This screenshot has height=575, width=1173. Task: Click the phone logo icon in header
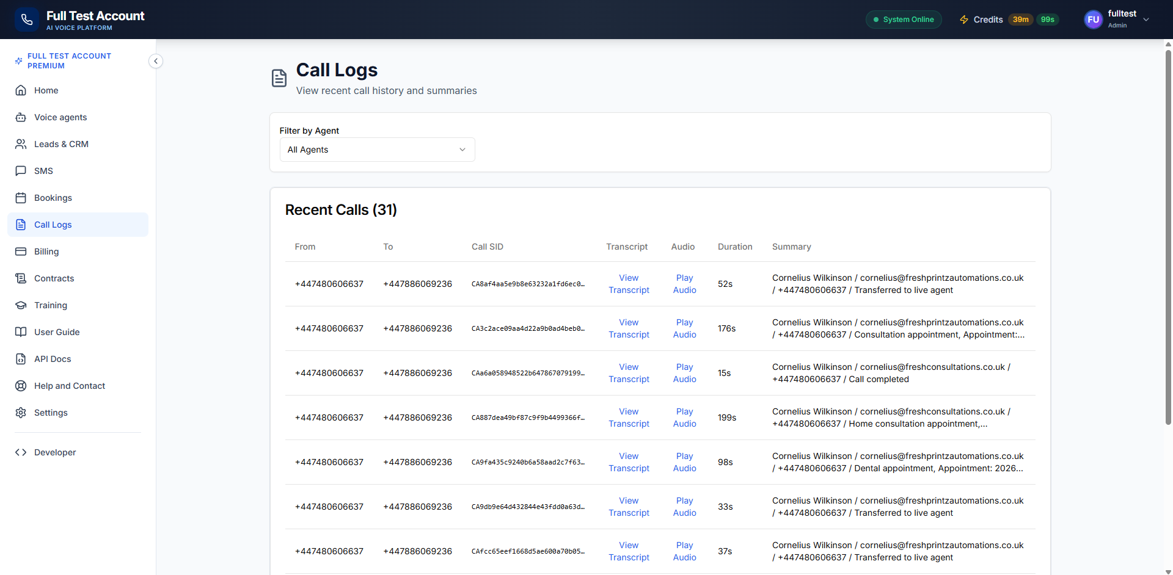(26, 20)
